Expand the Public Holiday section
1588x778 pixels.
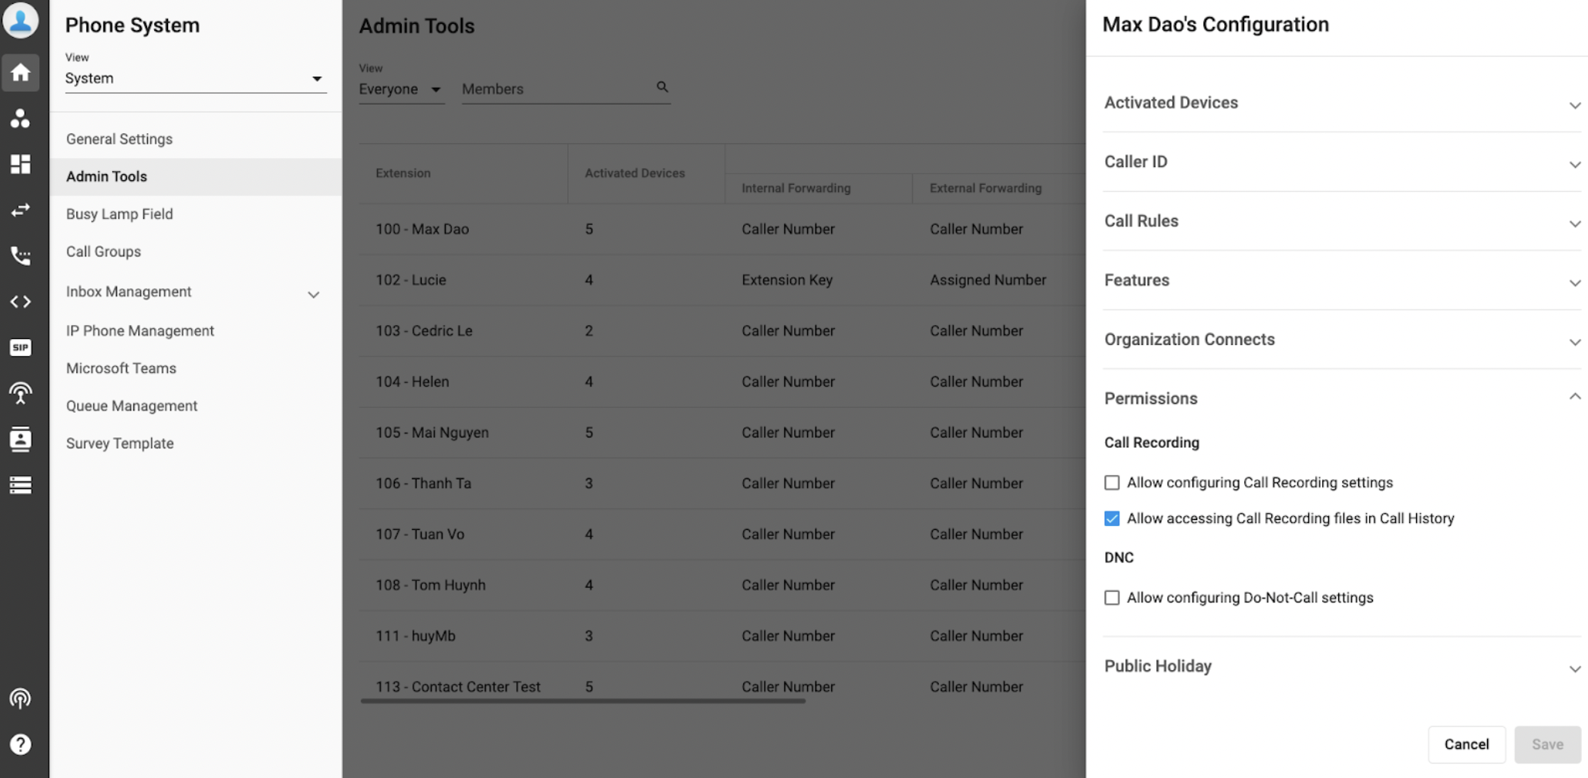1342,666
